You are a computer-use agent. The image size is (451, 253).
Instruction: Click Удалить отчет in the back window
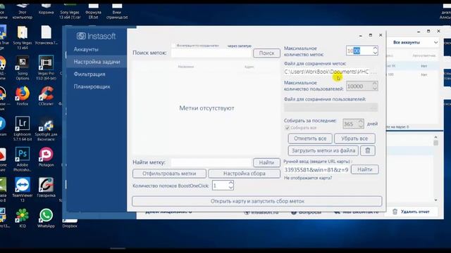pos(412,212)
